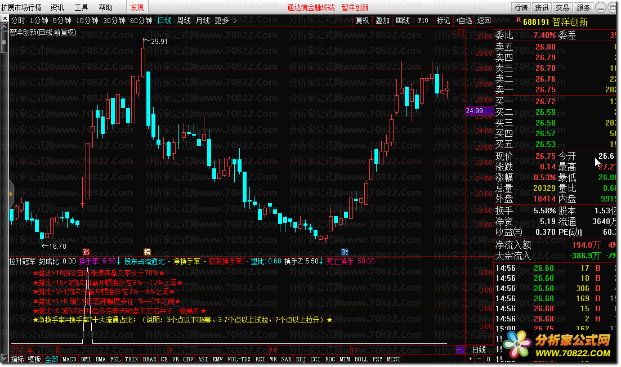Switch to 分时 time-share view
The width and height of the screenshot is (621, 367).
click(18, 21)
